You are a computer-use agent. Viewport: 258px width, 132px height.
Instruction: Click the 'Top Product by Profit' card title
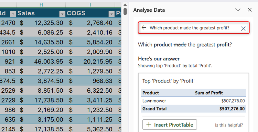tap(168, 81)
